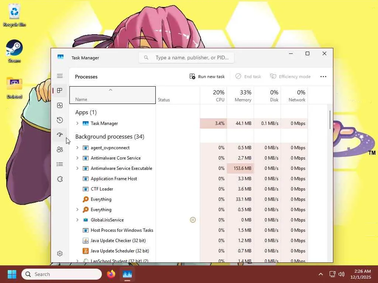Click the Task Manager search field
This screenshot has width=378, height=283.
click(186, 57)
